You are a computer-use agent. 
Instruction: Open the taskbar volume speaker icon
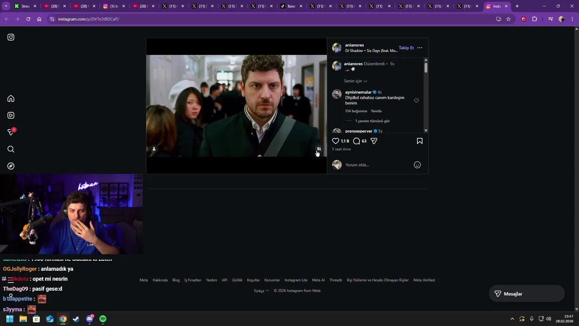[549, 319]
